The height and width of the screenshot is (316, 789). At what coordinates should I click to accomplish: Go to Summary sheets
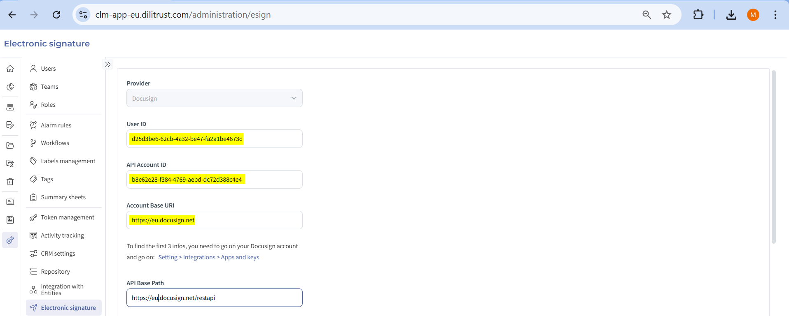pyautogui.click(x=64, y=197)
